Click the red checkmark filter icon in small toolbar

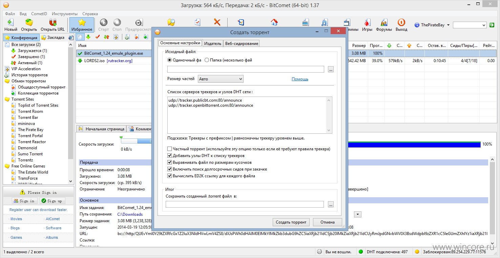click(x=98, y=37)
